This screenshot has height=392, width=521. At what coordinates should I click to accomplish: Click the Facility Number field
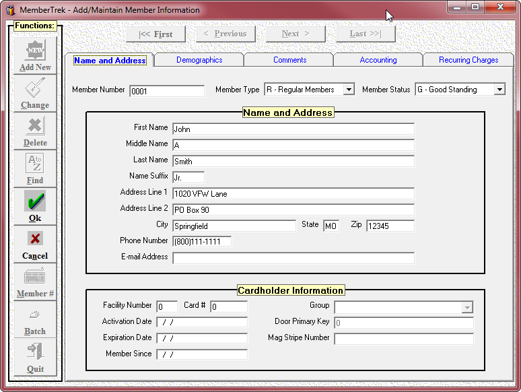[x=167, y=306]
